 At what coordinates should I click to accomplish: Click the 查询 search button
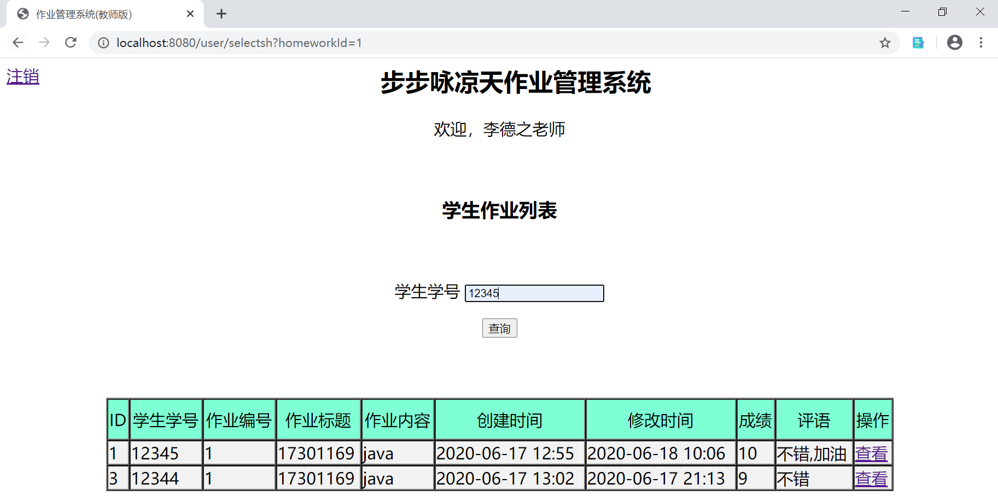point(499,328)
